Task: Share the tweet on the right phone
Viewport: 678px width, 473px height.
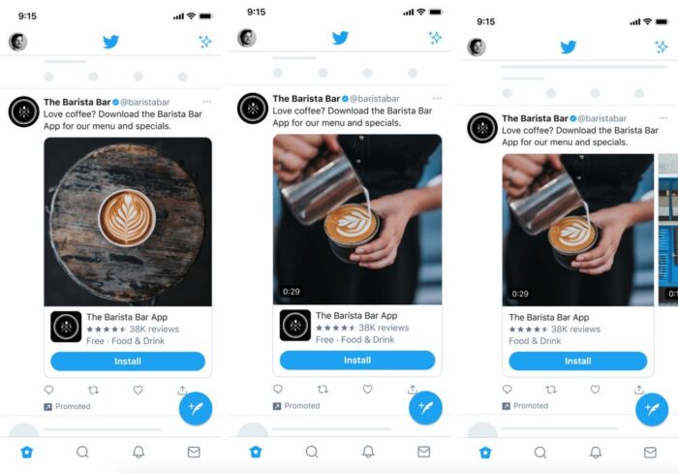Action: (x=639, y=390)
